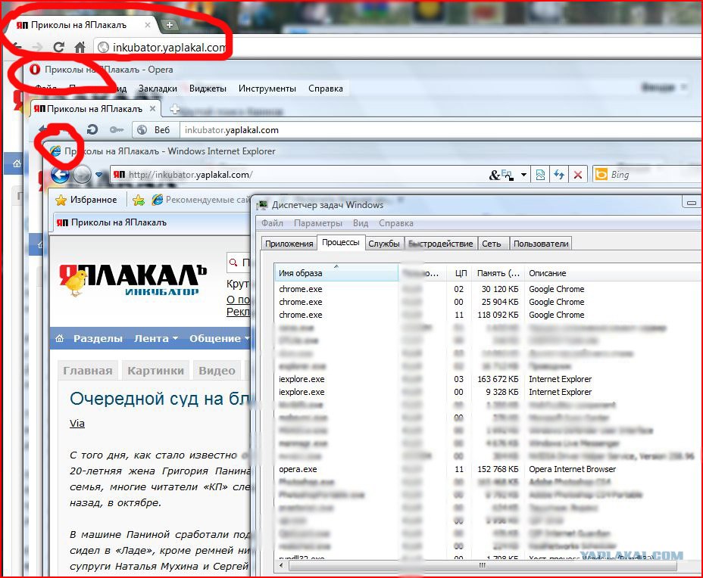703x578 pixels.
Task: Go forward in Internet Explorer
Action: [x=82, y=175]
